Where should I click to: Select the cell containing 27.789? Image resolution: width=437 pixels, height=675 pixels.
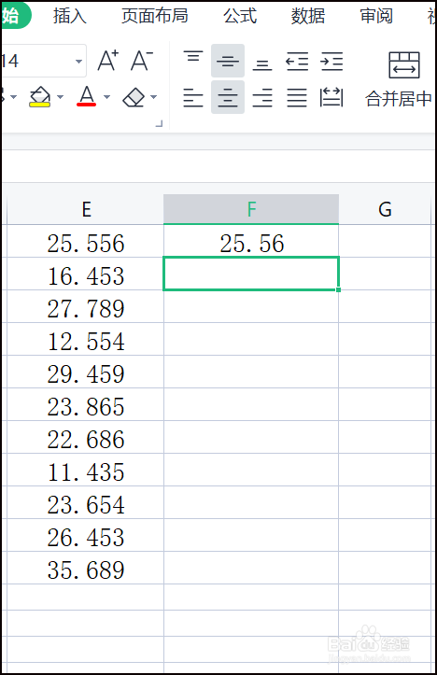click(85, 309)
